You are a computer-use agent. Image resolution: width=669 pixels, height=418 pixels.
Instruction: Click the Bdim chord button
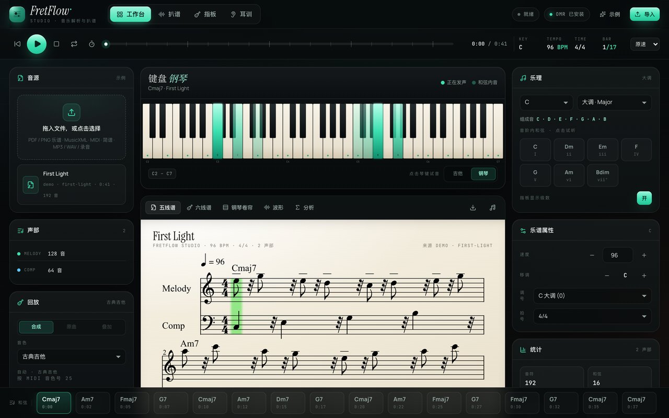point(603,175)
